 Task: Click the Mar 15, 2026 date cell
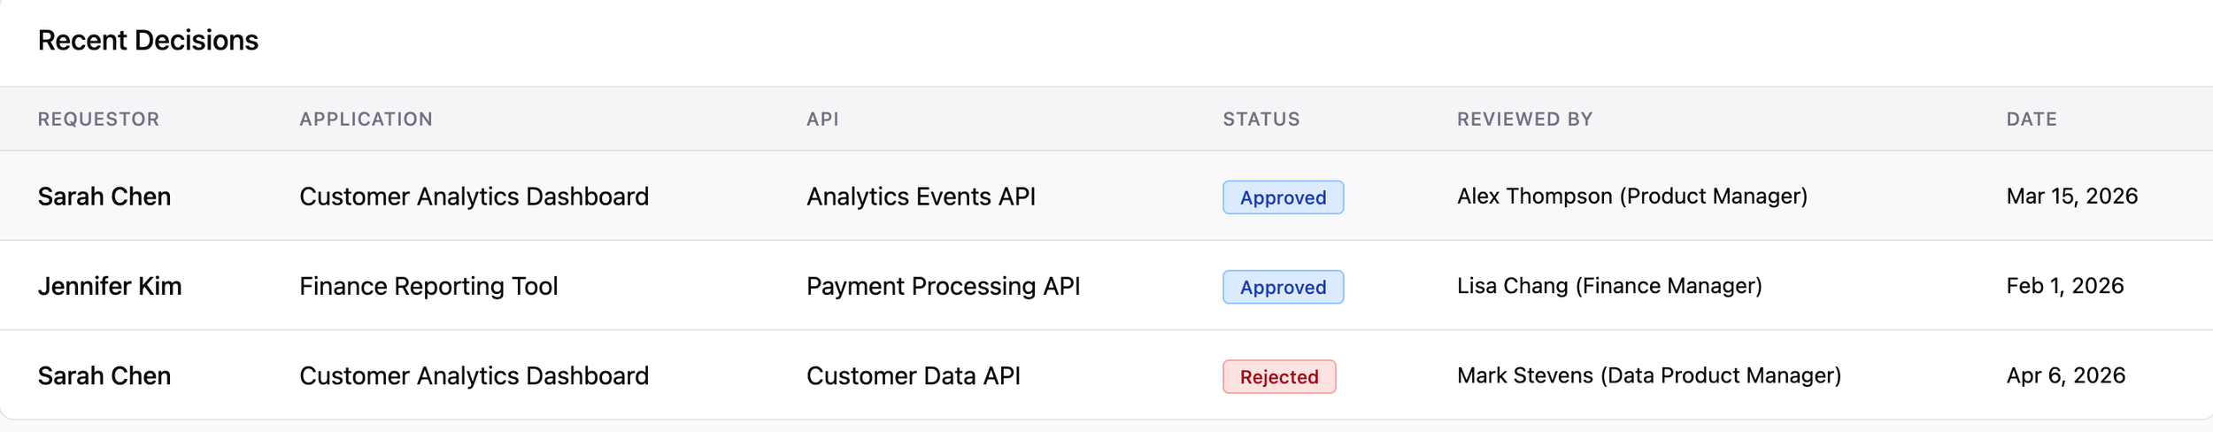[2071, 197]
